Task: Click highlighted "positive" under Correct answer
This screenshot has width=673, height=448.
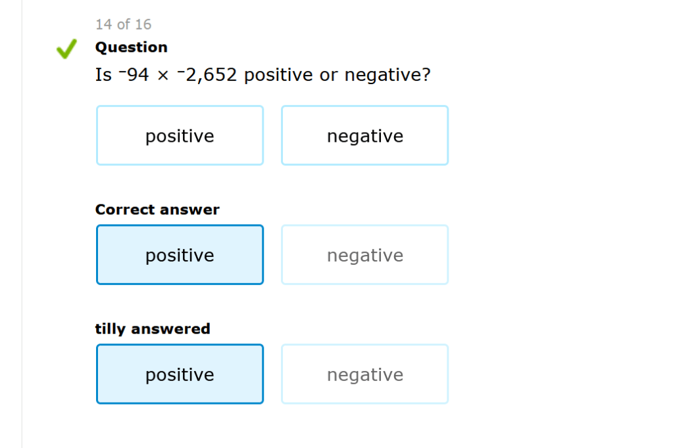Action: tap(180, 255)
